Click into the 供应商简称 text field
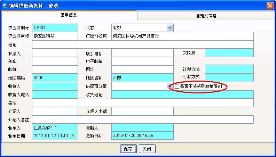The height and width of the screenshot is (157, 276). (55, 36)
